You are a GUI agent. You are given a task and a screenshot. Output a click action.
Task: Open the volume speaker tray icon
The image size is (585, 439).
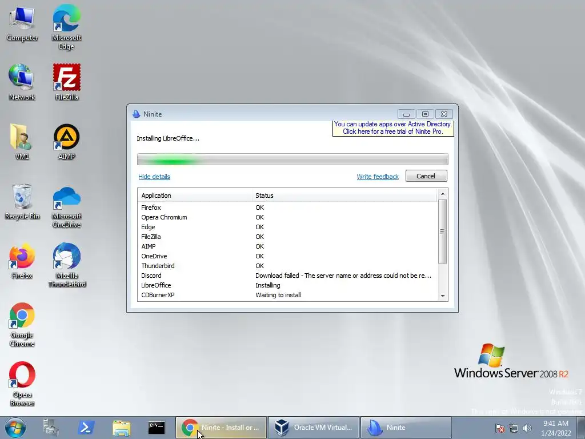point(527,428)
